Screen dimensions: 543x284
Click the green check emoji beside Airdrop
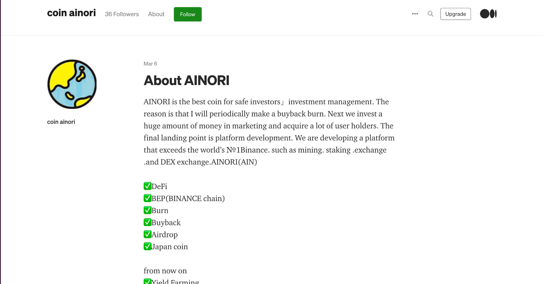pos(148,234)
